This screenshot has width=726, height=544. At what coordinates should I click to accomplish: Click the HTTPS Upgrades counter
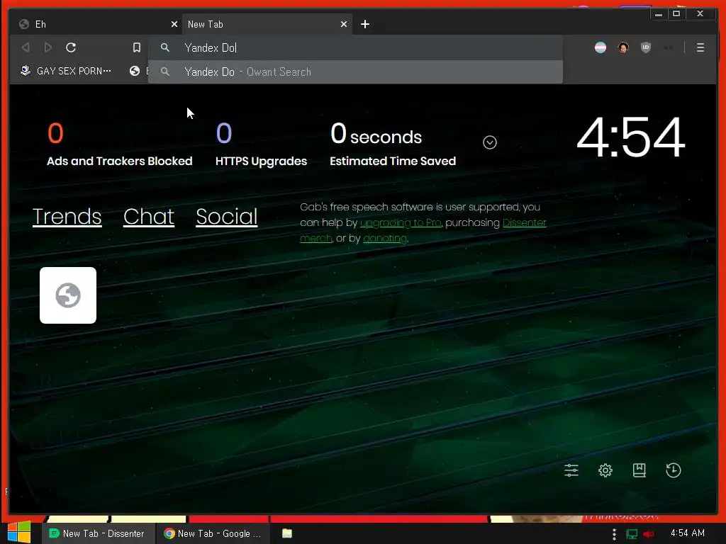click(261, 144)
